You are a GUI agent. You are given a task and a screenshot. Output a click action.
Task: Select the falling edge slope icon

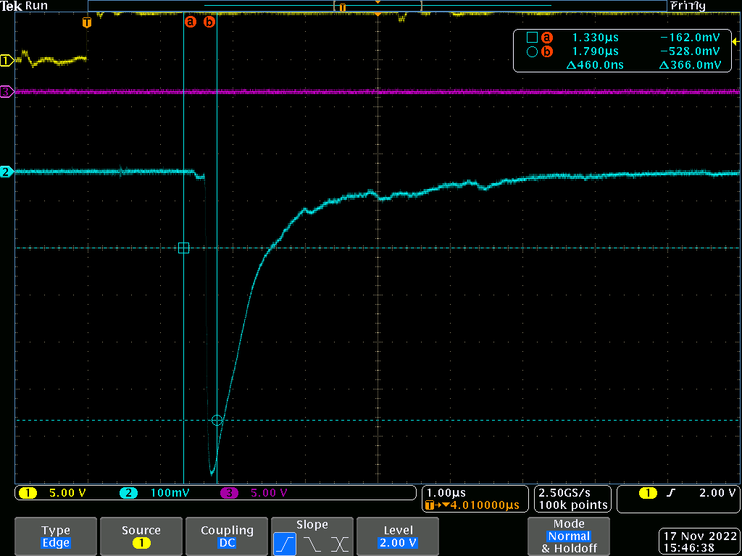[312, 542]
